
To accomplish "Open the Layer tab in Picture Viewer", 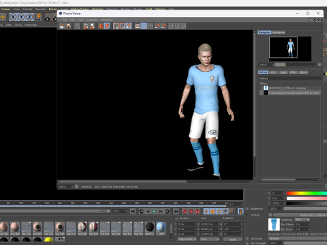I will tap(283, 72).
